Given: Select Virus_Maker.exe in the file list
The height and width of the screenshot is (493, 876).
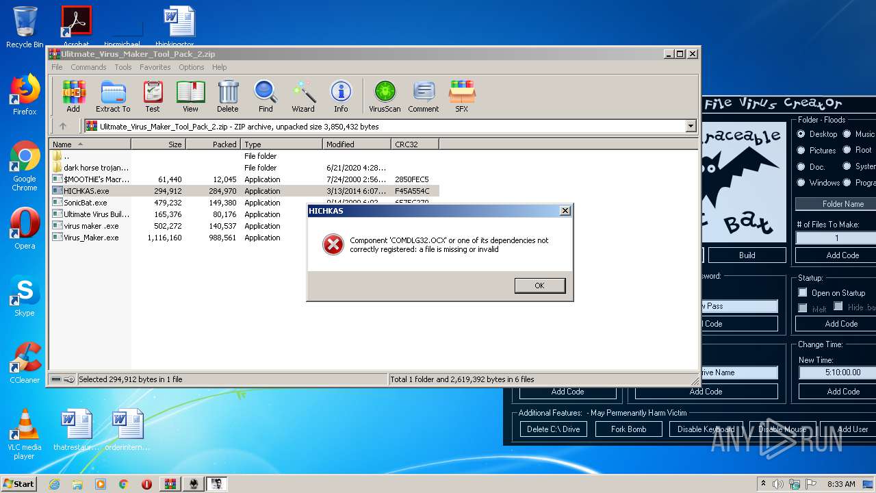Looking at the screenshot, I should point(244,238).
